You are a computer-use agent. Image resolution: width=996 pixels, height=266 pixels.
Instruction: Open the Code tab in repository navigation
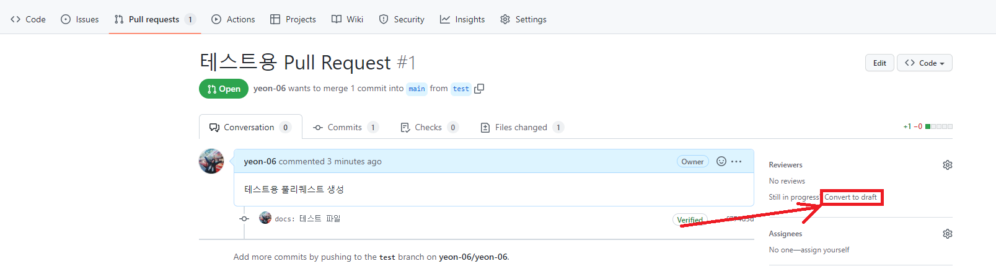tap(28, 19)
